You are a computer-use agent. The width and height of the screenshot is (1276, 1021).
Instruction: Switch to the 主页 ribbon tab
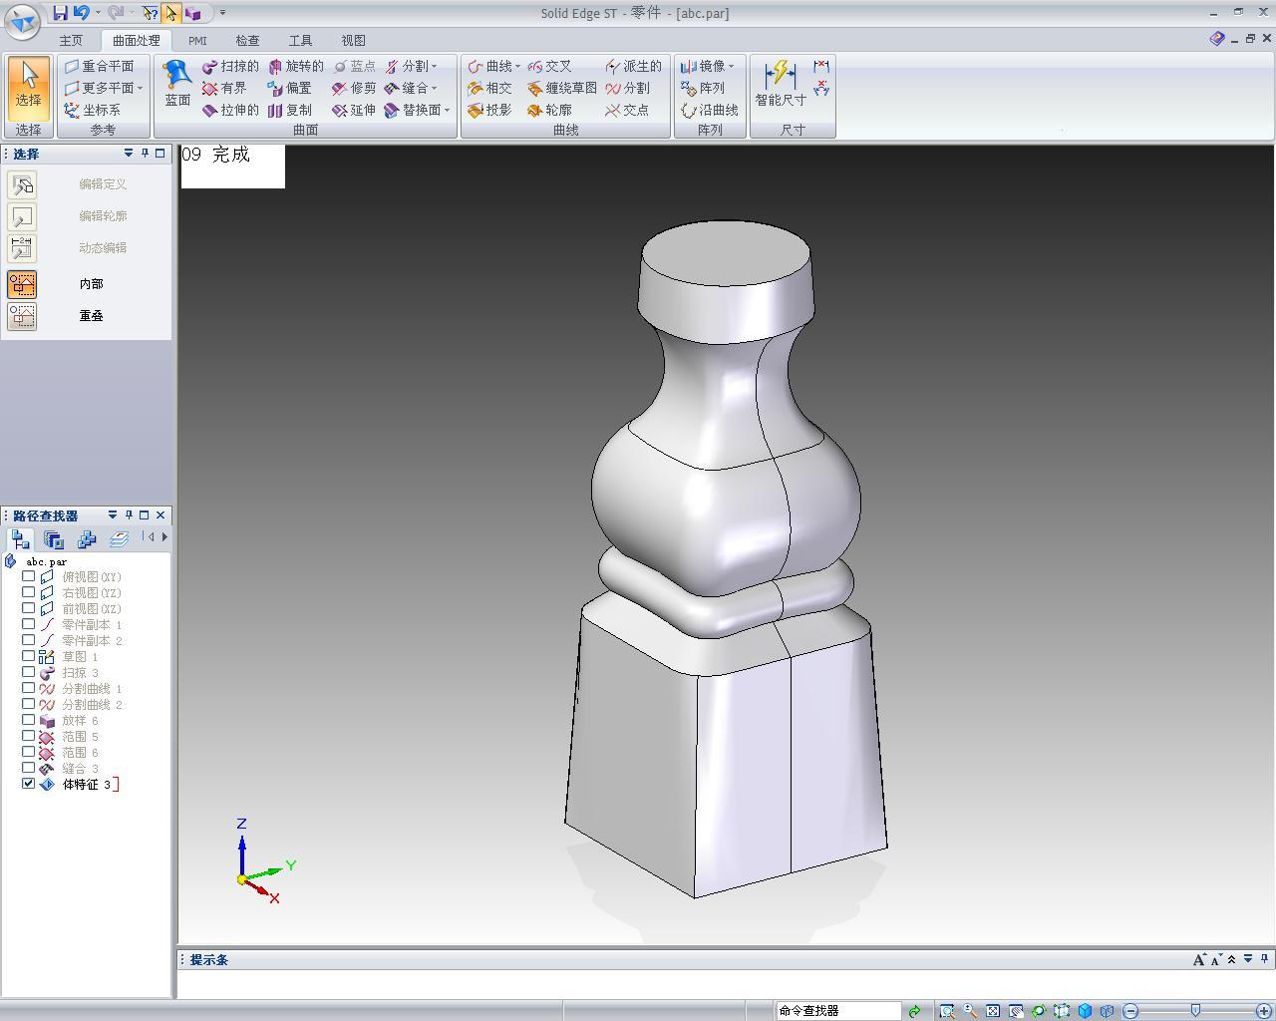71,41
